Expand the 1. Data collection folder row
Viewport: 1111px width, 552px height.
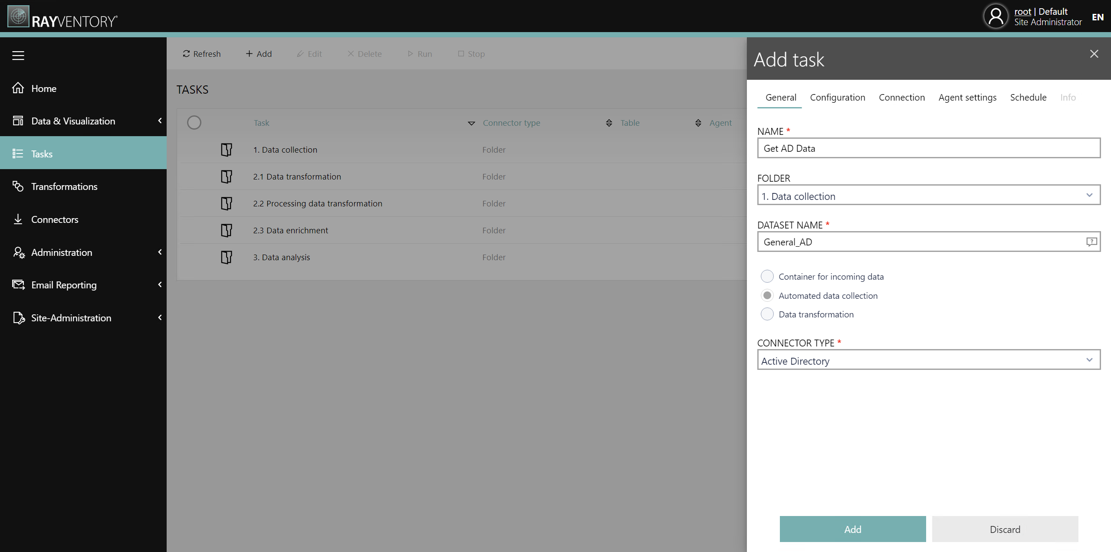coord(226,149)
